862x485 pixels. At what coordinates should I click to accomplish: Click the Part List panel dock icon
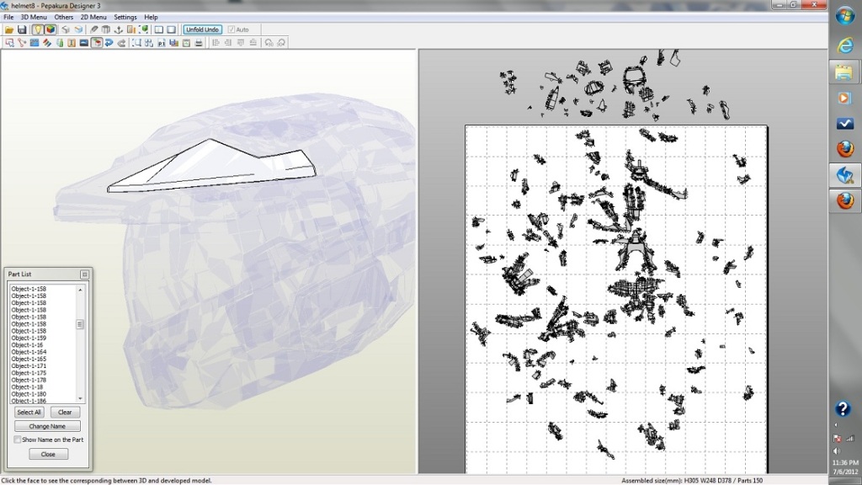pyautogui.click(x=85, y=274)
